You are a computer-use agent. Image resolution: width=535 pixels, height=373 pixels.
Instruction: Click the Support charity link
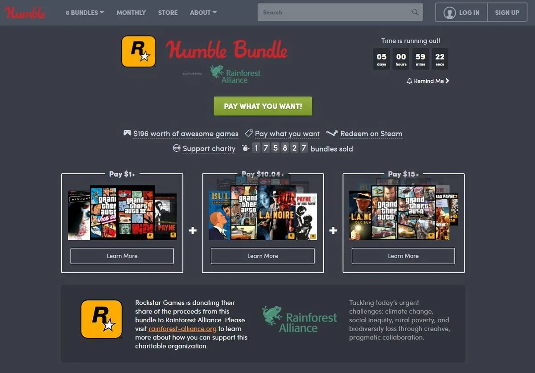point(209,149)
